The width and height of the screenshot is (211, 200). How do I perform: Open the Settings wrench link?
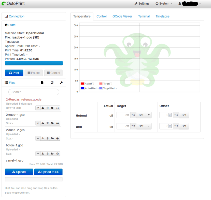coord(142,4)
